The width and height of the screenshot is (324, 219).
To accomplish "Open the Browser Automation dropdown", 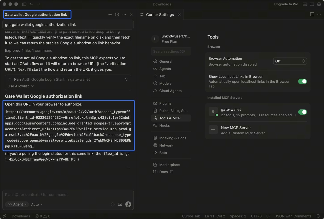I will pos(290,61).
